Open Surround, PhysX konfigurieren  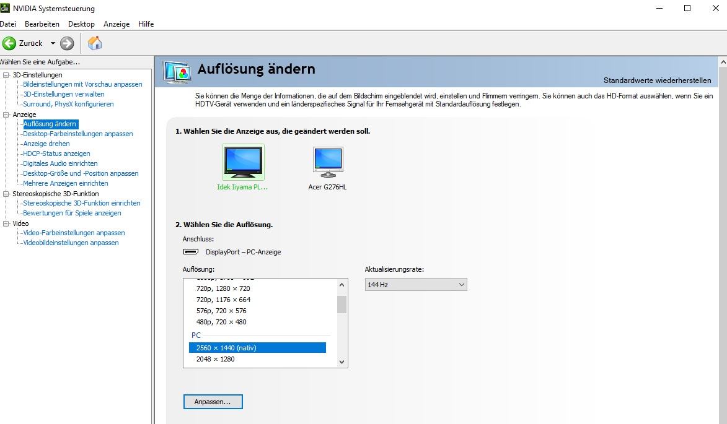click(x=68, y=104)
